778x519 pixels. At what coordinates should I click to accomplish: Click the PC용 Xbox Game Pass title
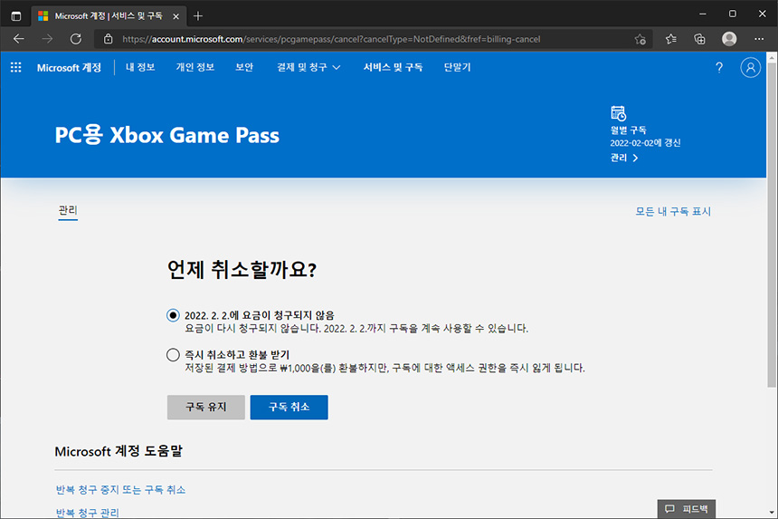166,135
